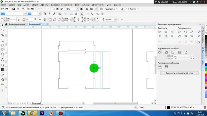Click the black outline color swatch

[169, 107]
